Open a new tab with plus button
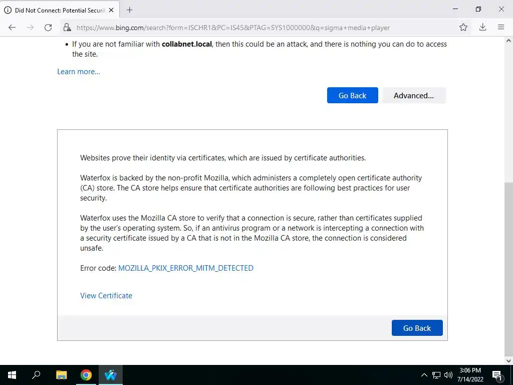The height and width of the screenshot is (385, 513). (130, 10)
